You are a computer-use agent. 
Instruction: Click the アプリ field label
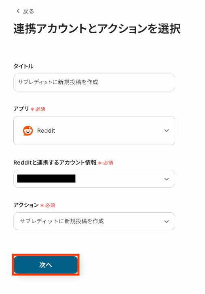(21, 109)
